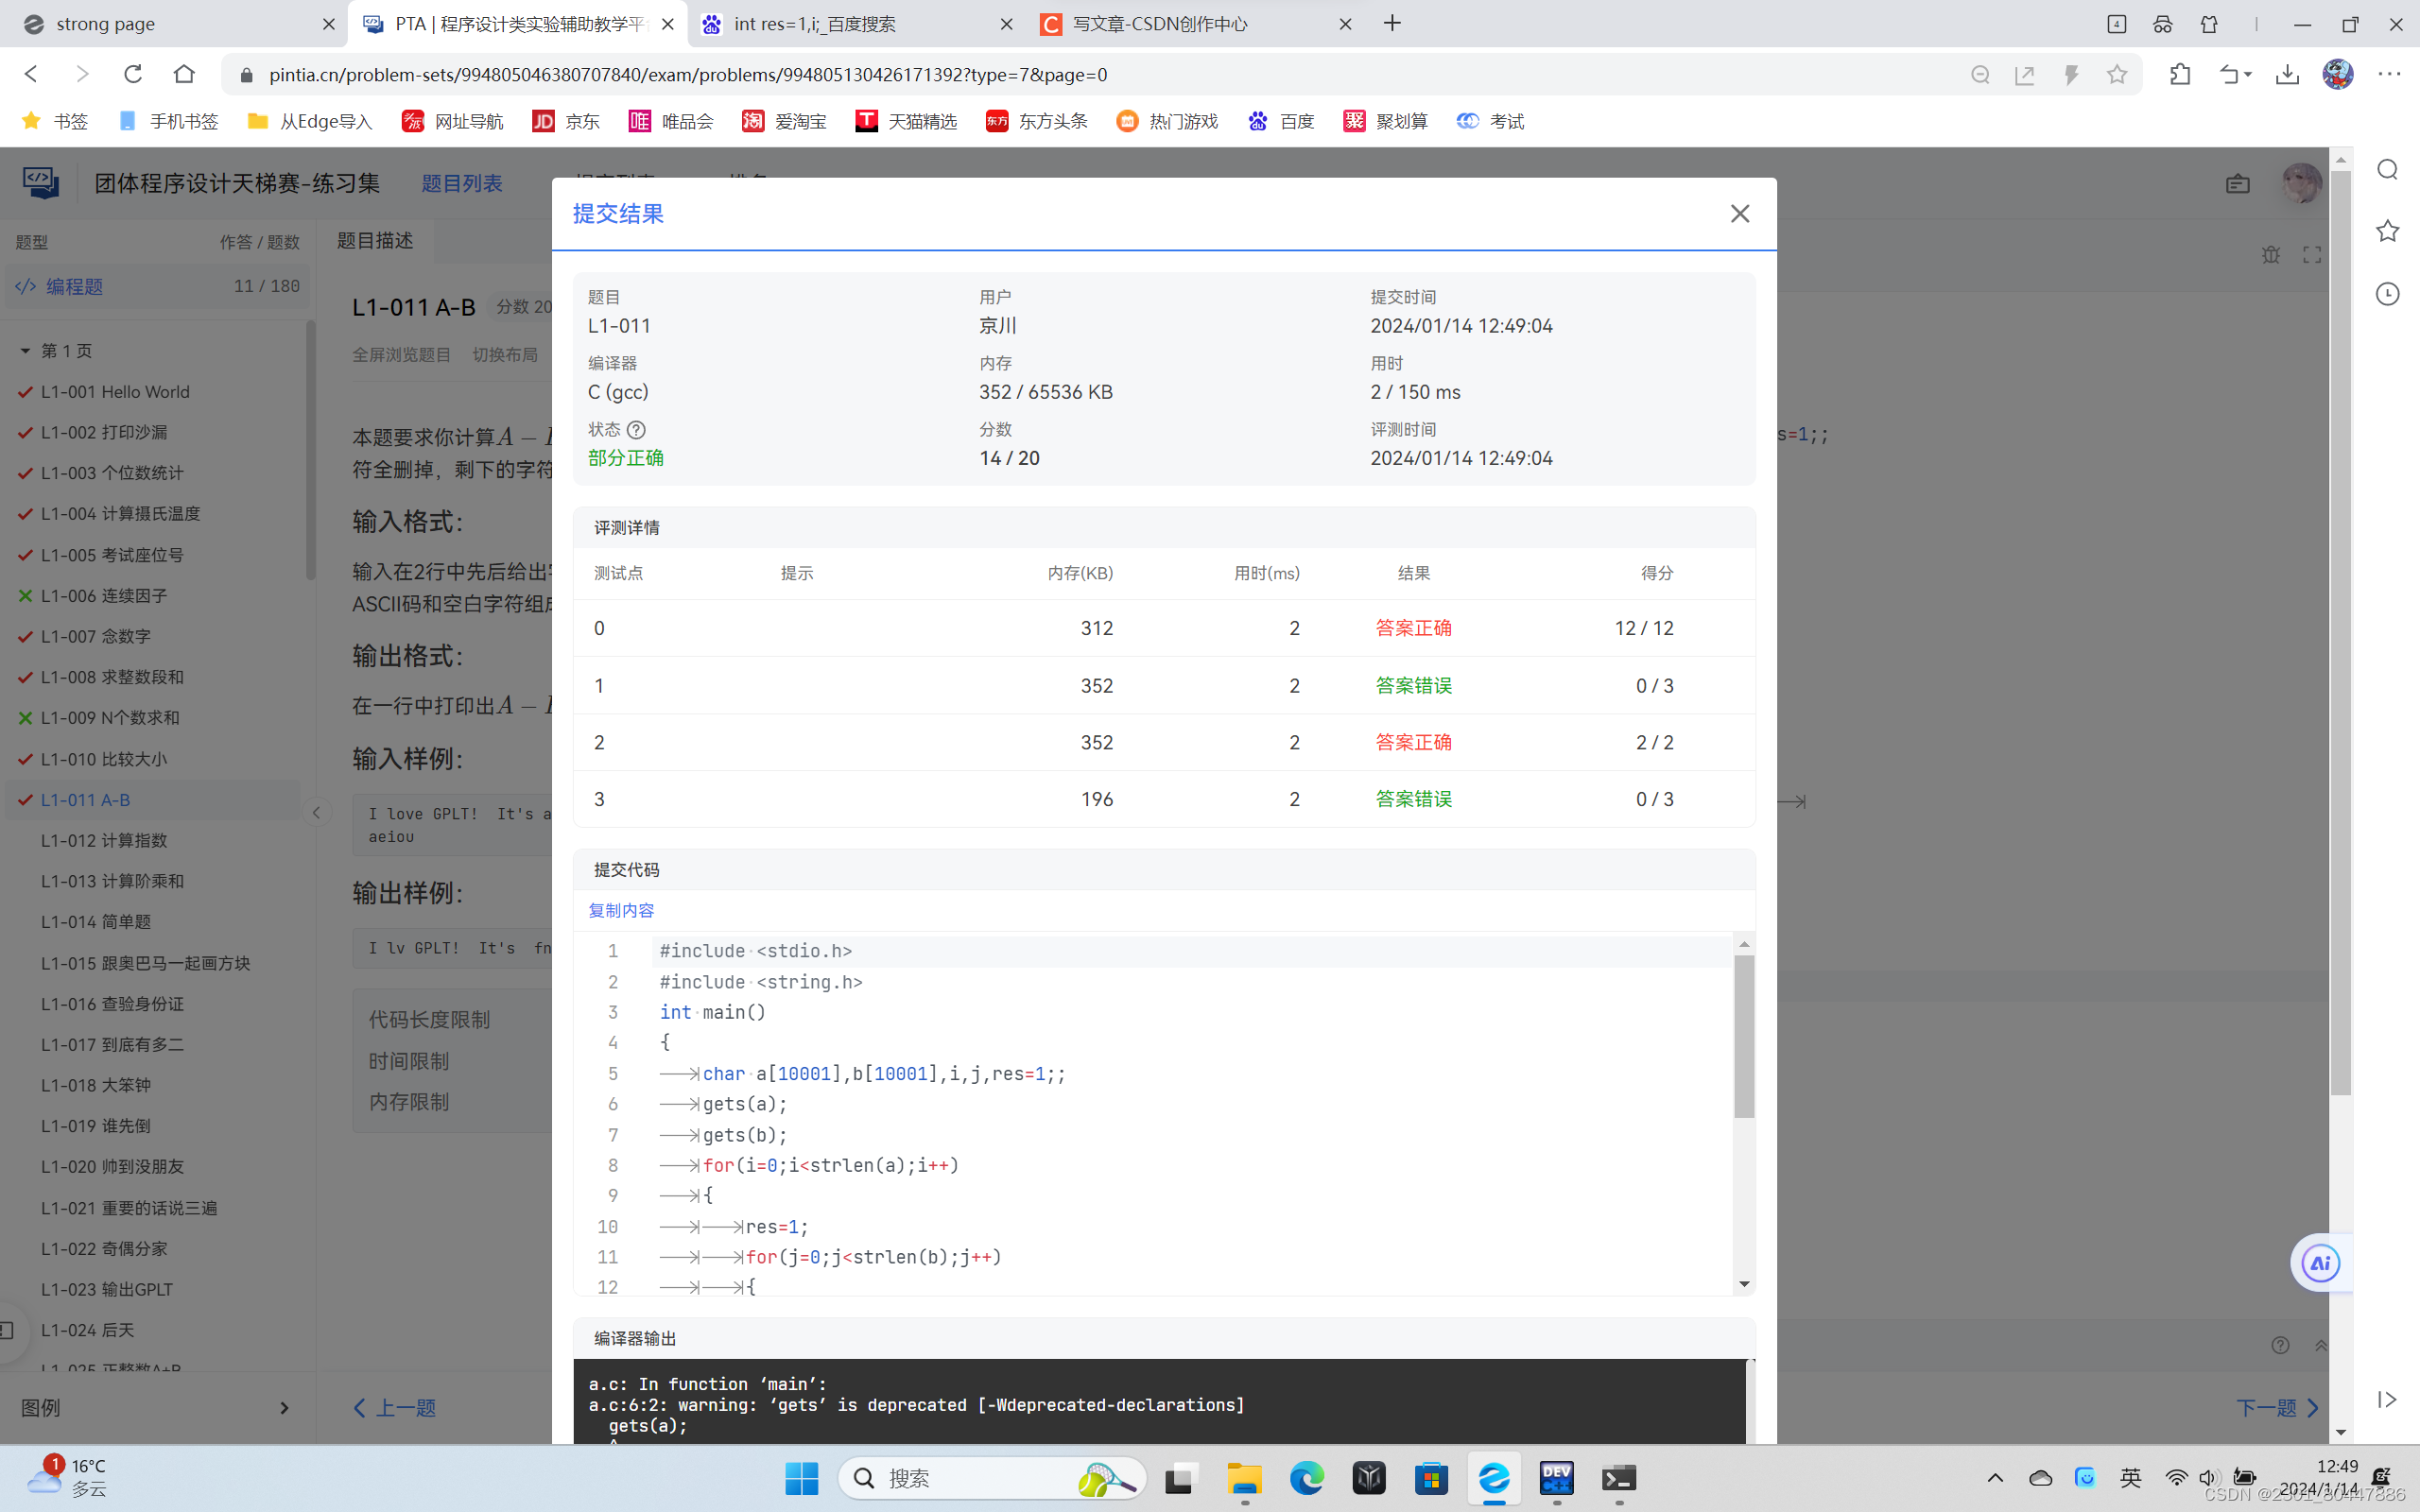Collapse the 第 1 页 tree section

tap(25, 351)
